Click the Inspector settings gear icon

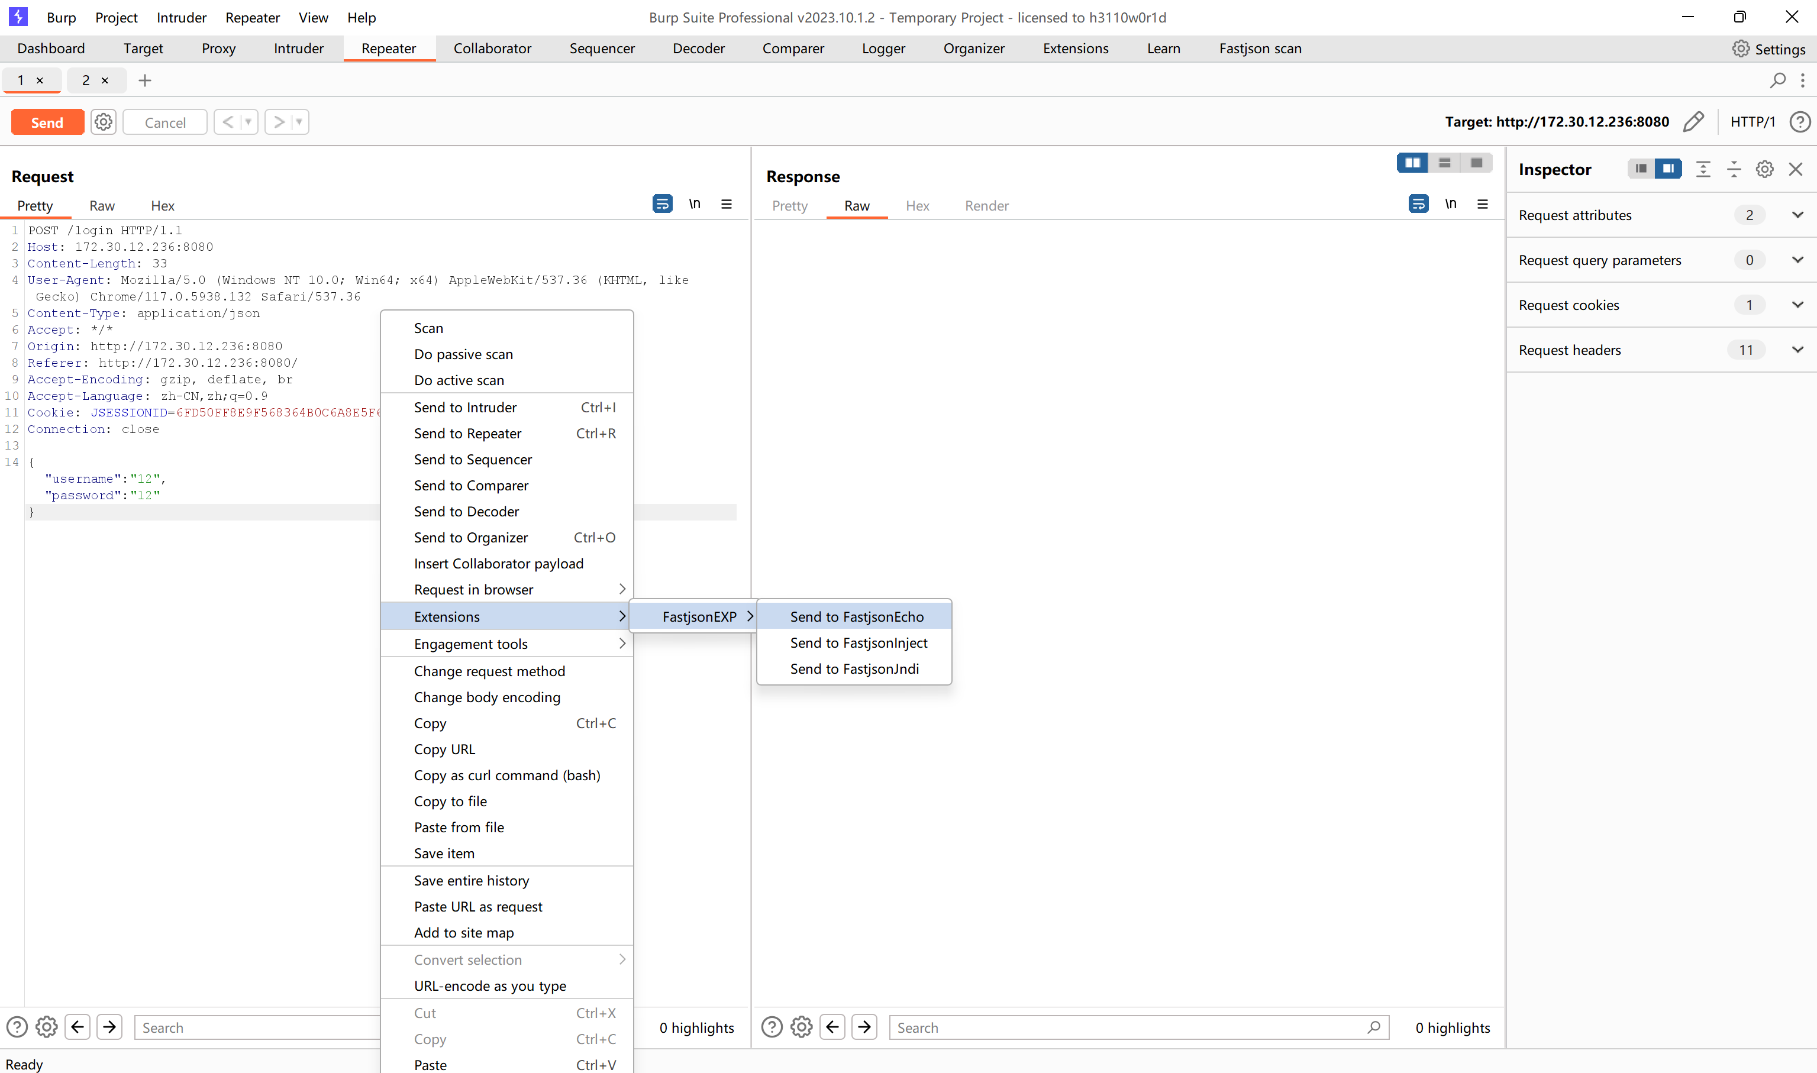coord(1764,169)
